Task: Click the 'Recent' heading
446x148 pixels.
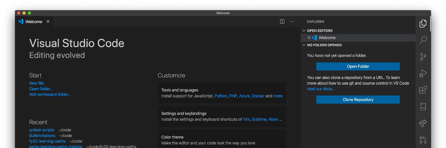Action: 38,122
